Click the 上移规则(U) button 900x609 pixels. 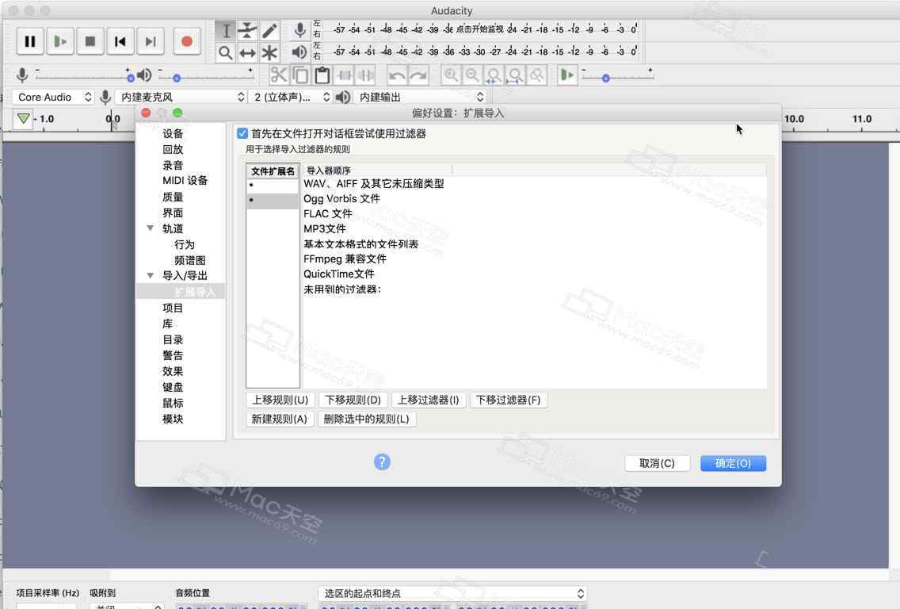coord(280,400)
